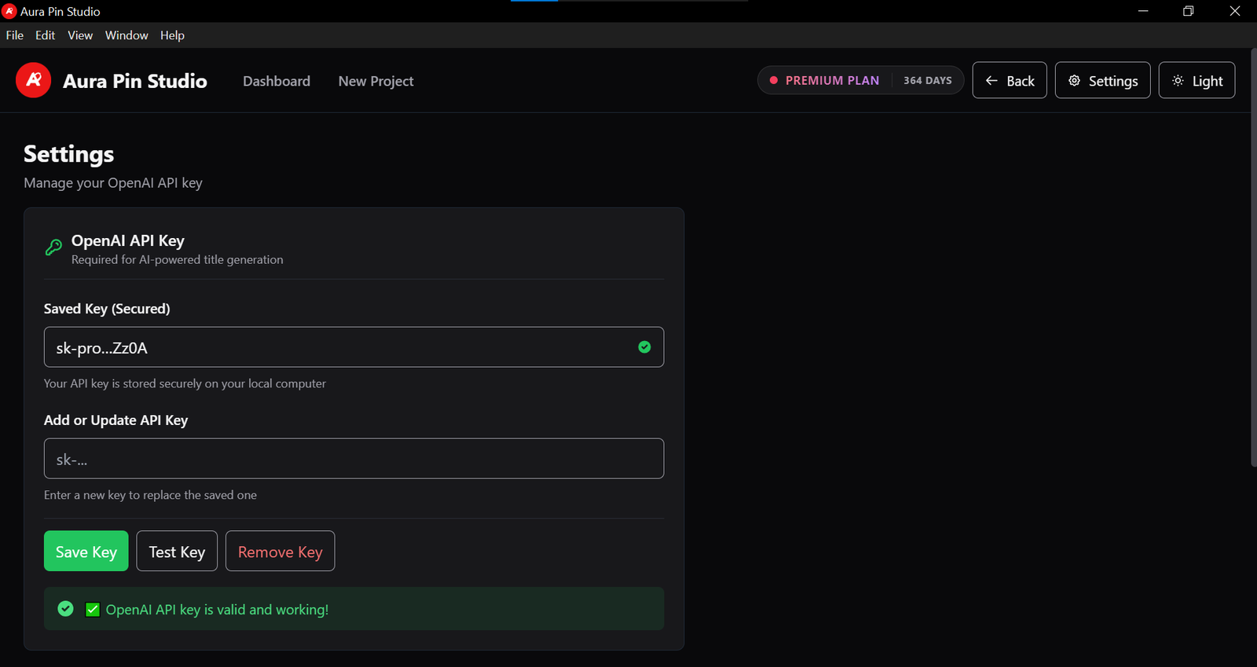Click the "Add or Update API Key" label
This screenshot has height=667, width=1257.
[115, 420]
